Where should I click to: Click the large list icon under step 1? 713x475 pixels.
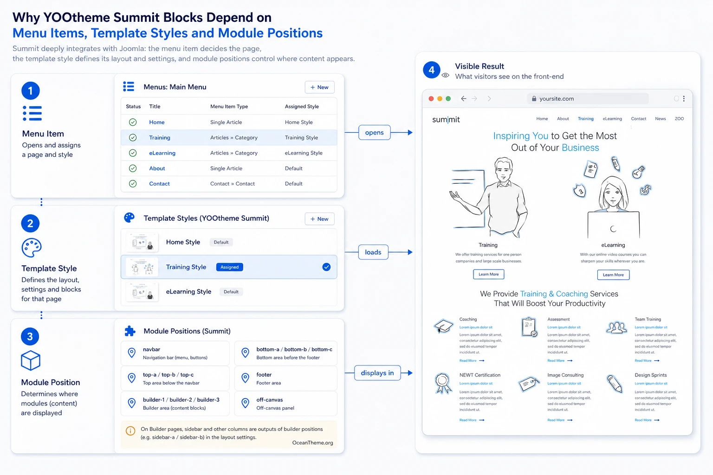32,113
